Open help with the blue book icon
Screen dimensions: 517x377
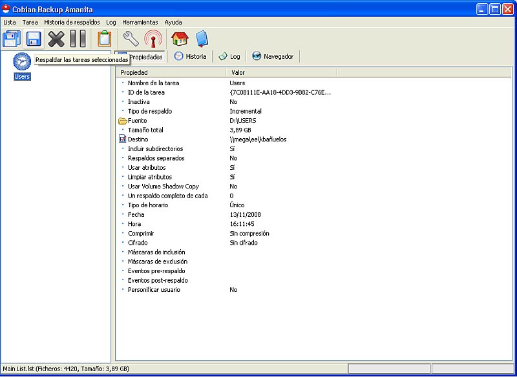pyautogui.click(x=202, y=39)
